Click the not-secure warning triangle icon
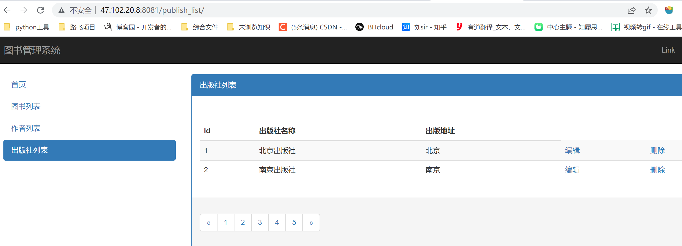The image size is (682, 246). tap(61, 10)
